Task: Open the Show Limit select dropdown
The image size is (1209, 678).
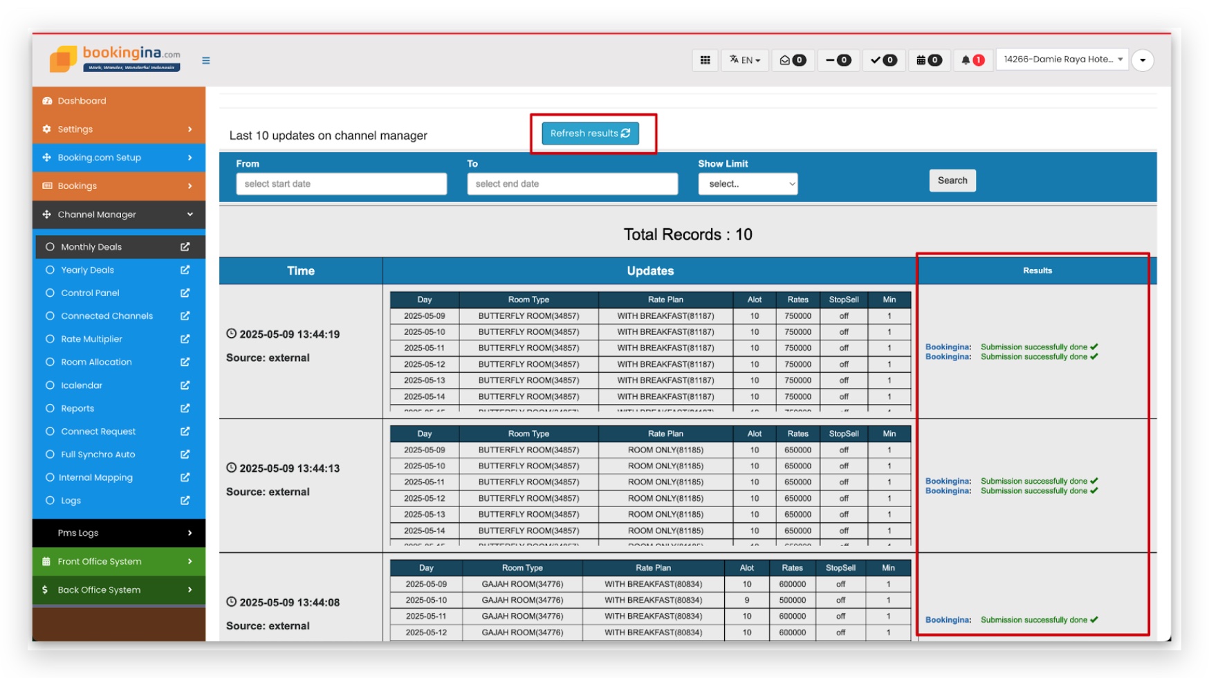Action: click(x=748, y=184)
